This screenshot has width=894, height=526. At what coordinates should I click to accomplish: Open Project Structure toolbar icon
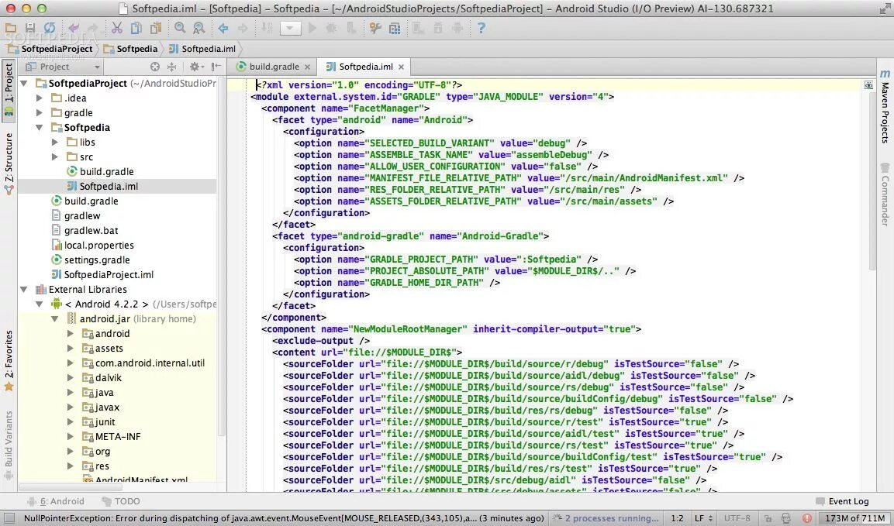[x=395, y=28]
